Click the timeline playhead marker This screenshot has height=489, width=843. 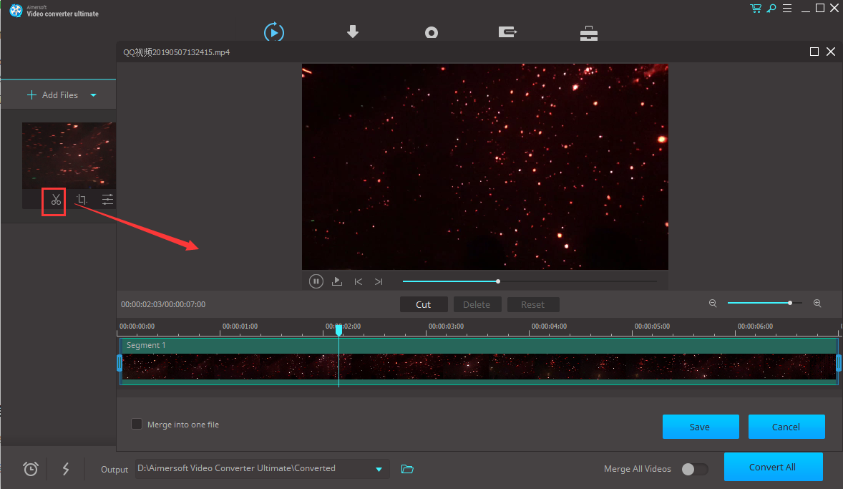point(338,329)
